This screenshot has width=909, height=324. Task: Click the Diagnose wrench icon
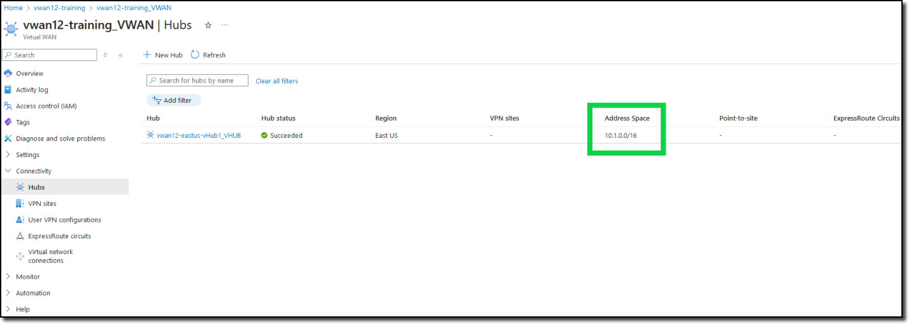(8, 138)
